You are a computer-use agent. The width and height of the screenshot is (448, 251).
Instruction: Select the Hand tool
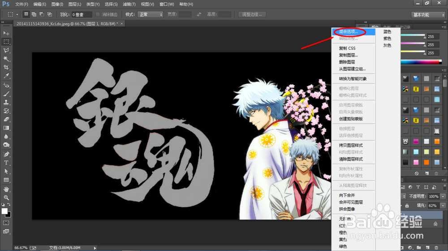(x=6, y=189)
